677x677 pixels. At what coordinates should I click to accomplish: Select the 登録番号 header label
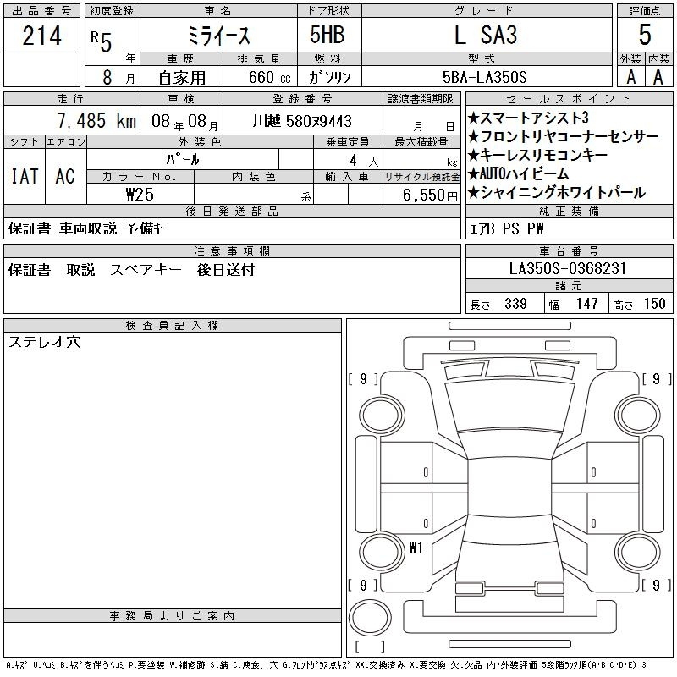303,99
